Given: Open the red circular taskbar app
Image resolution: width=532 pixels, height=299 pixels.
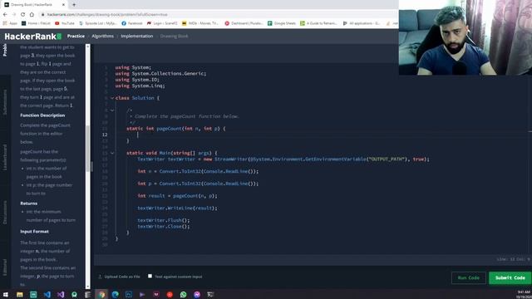Looking at the screenshot, I should [x=170, y=295].
